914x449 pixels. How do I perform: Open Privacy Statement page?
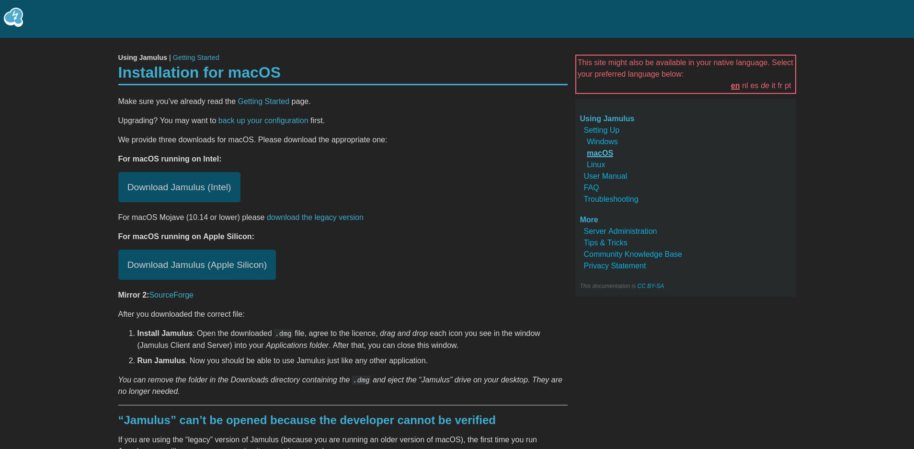(x=615, y=266)
